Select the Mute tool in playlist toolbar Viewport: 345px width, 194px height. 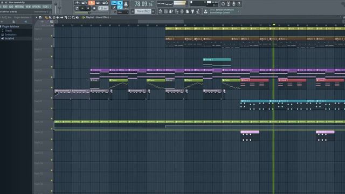click(58, 17)
